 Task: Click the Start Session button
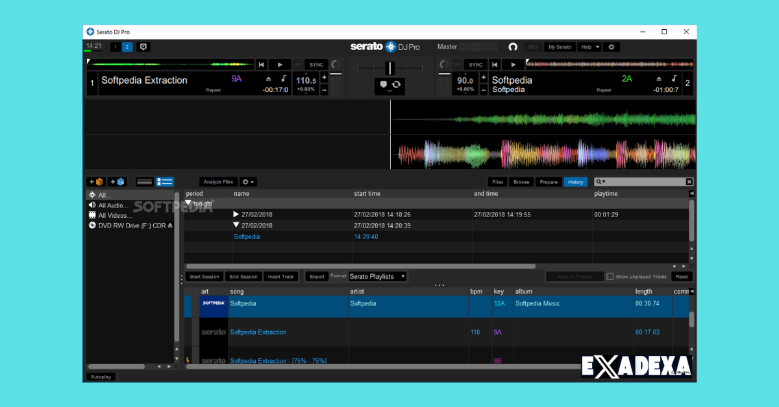coord(204,276)
